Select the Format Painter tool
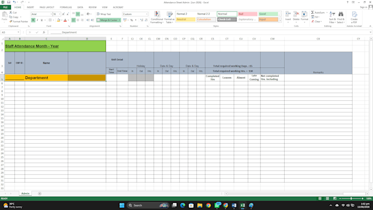This screenshot has width=373, height=210. (19, 21)
